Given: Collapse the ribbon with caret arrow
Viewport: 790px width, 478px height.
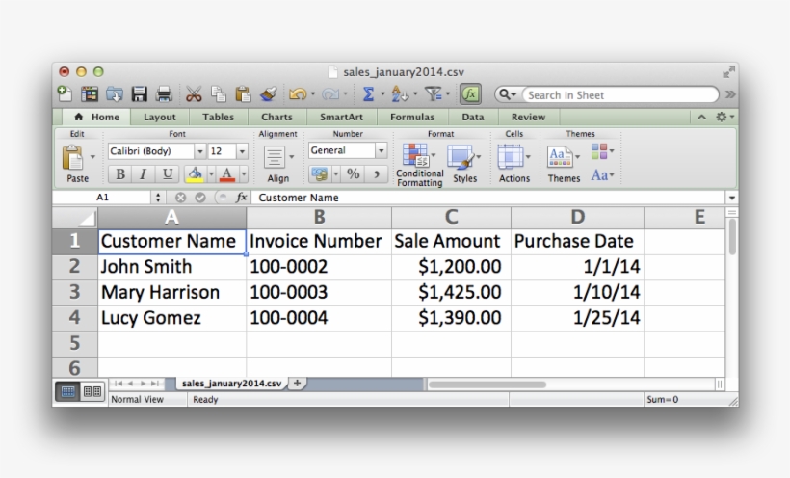Looking at the screenshot, I should (701, 117).
